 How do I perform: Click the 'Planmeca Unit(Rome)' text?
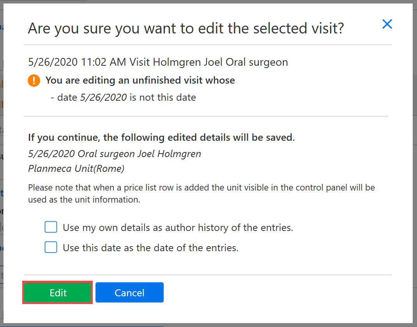76,168
